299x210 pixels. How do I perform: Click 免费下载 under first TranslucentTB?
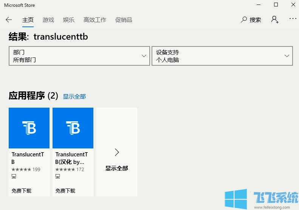22,191
